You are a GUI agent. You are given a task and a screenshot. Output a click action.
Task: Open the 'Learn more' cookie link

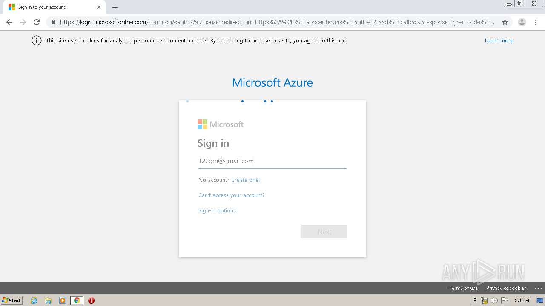[x=499, y=41]
